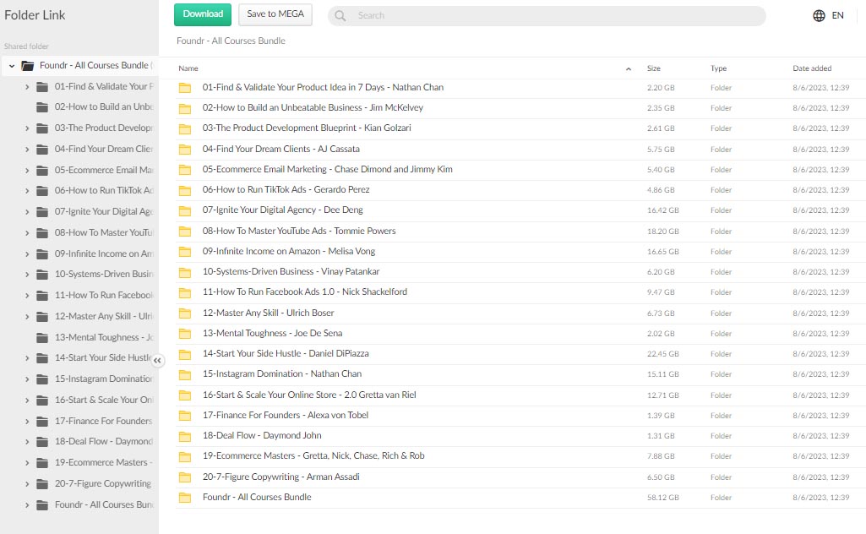The image size is (866, 534).
Task: Collapse the sidebar with double-chevron handle
Action: tap(157, 360)
